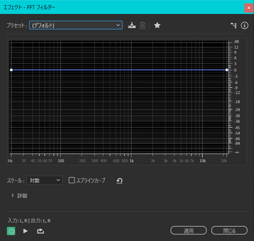Save current settings as preset

tap(132, 25)
